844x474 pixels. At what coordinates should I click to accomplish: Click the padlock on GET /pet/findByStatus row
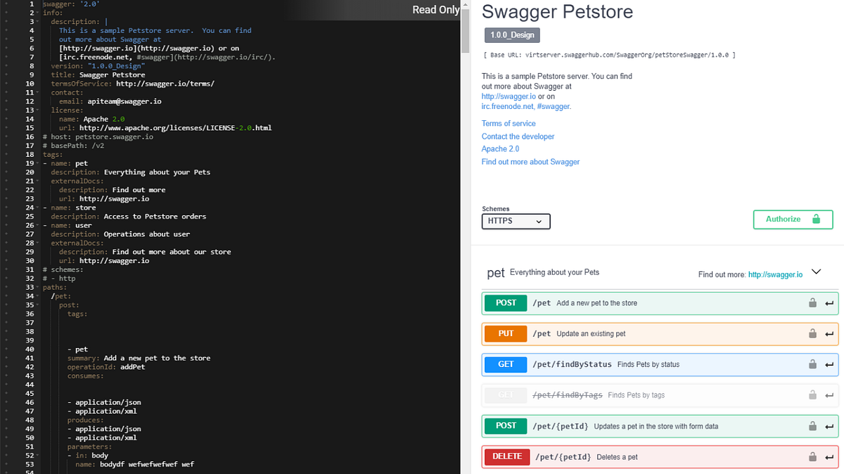pyautogui.click(x=813, y=364)
